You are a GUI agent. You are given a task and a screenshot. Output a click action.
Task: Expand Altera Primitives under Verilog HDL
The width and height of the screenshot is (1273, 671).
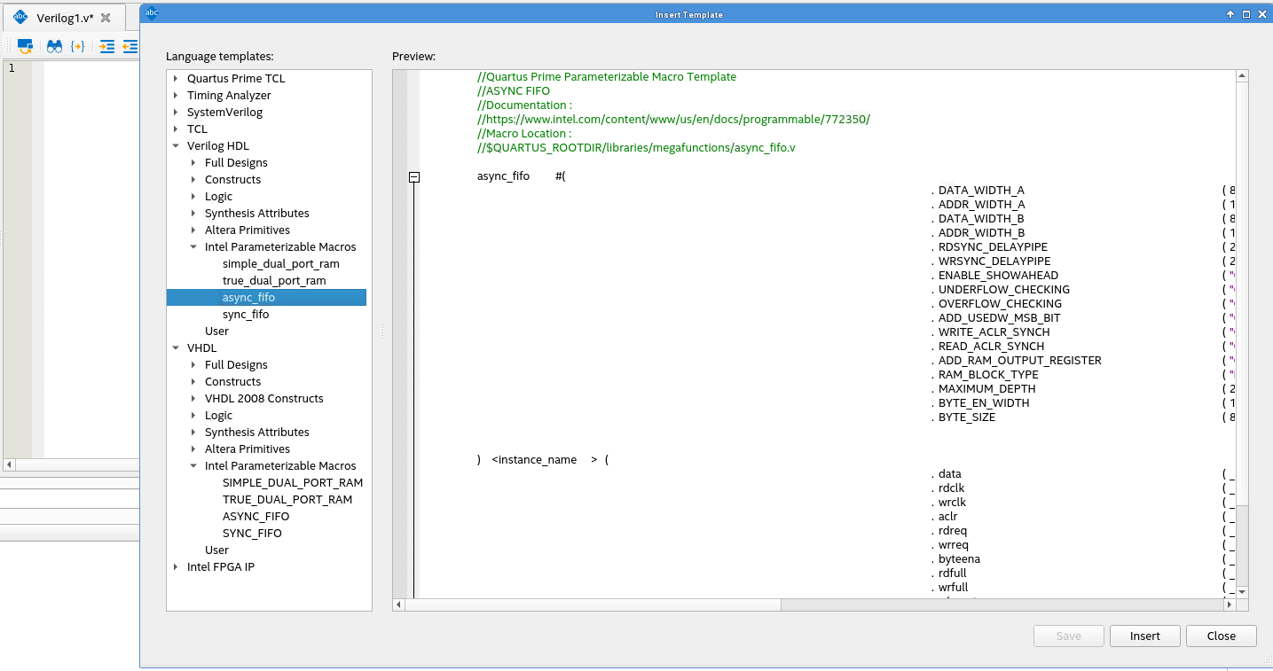pyautogui.click(x=193, y=230)
